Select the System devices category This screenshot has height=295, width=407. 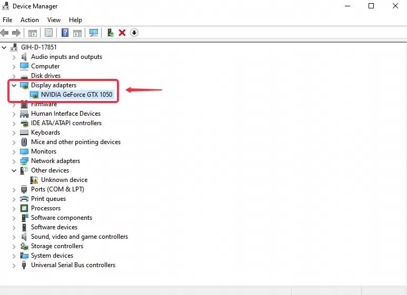52,256
